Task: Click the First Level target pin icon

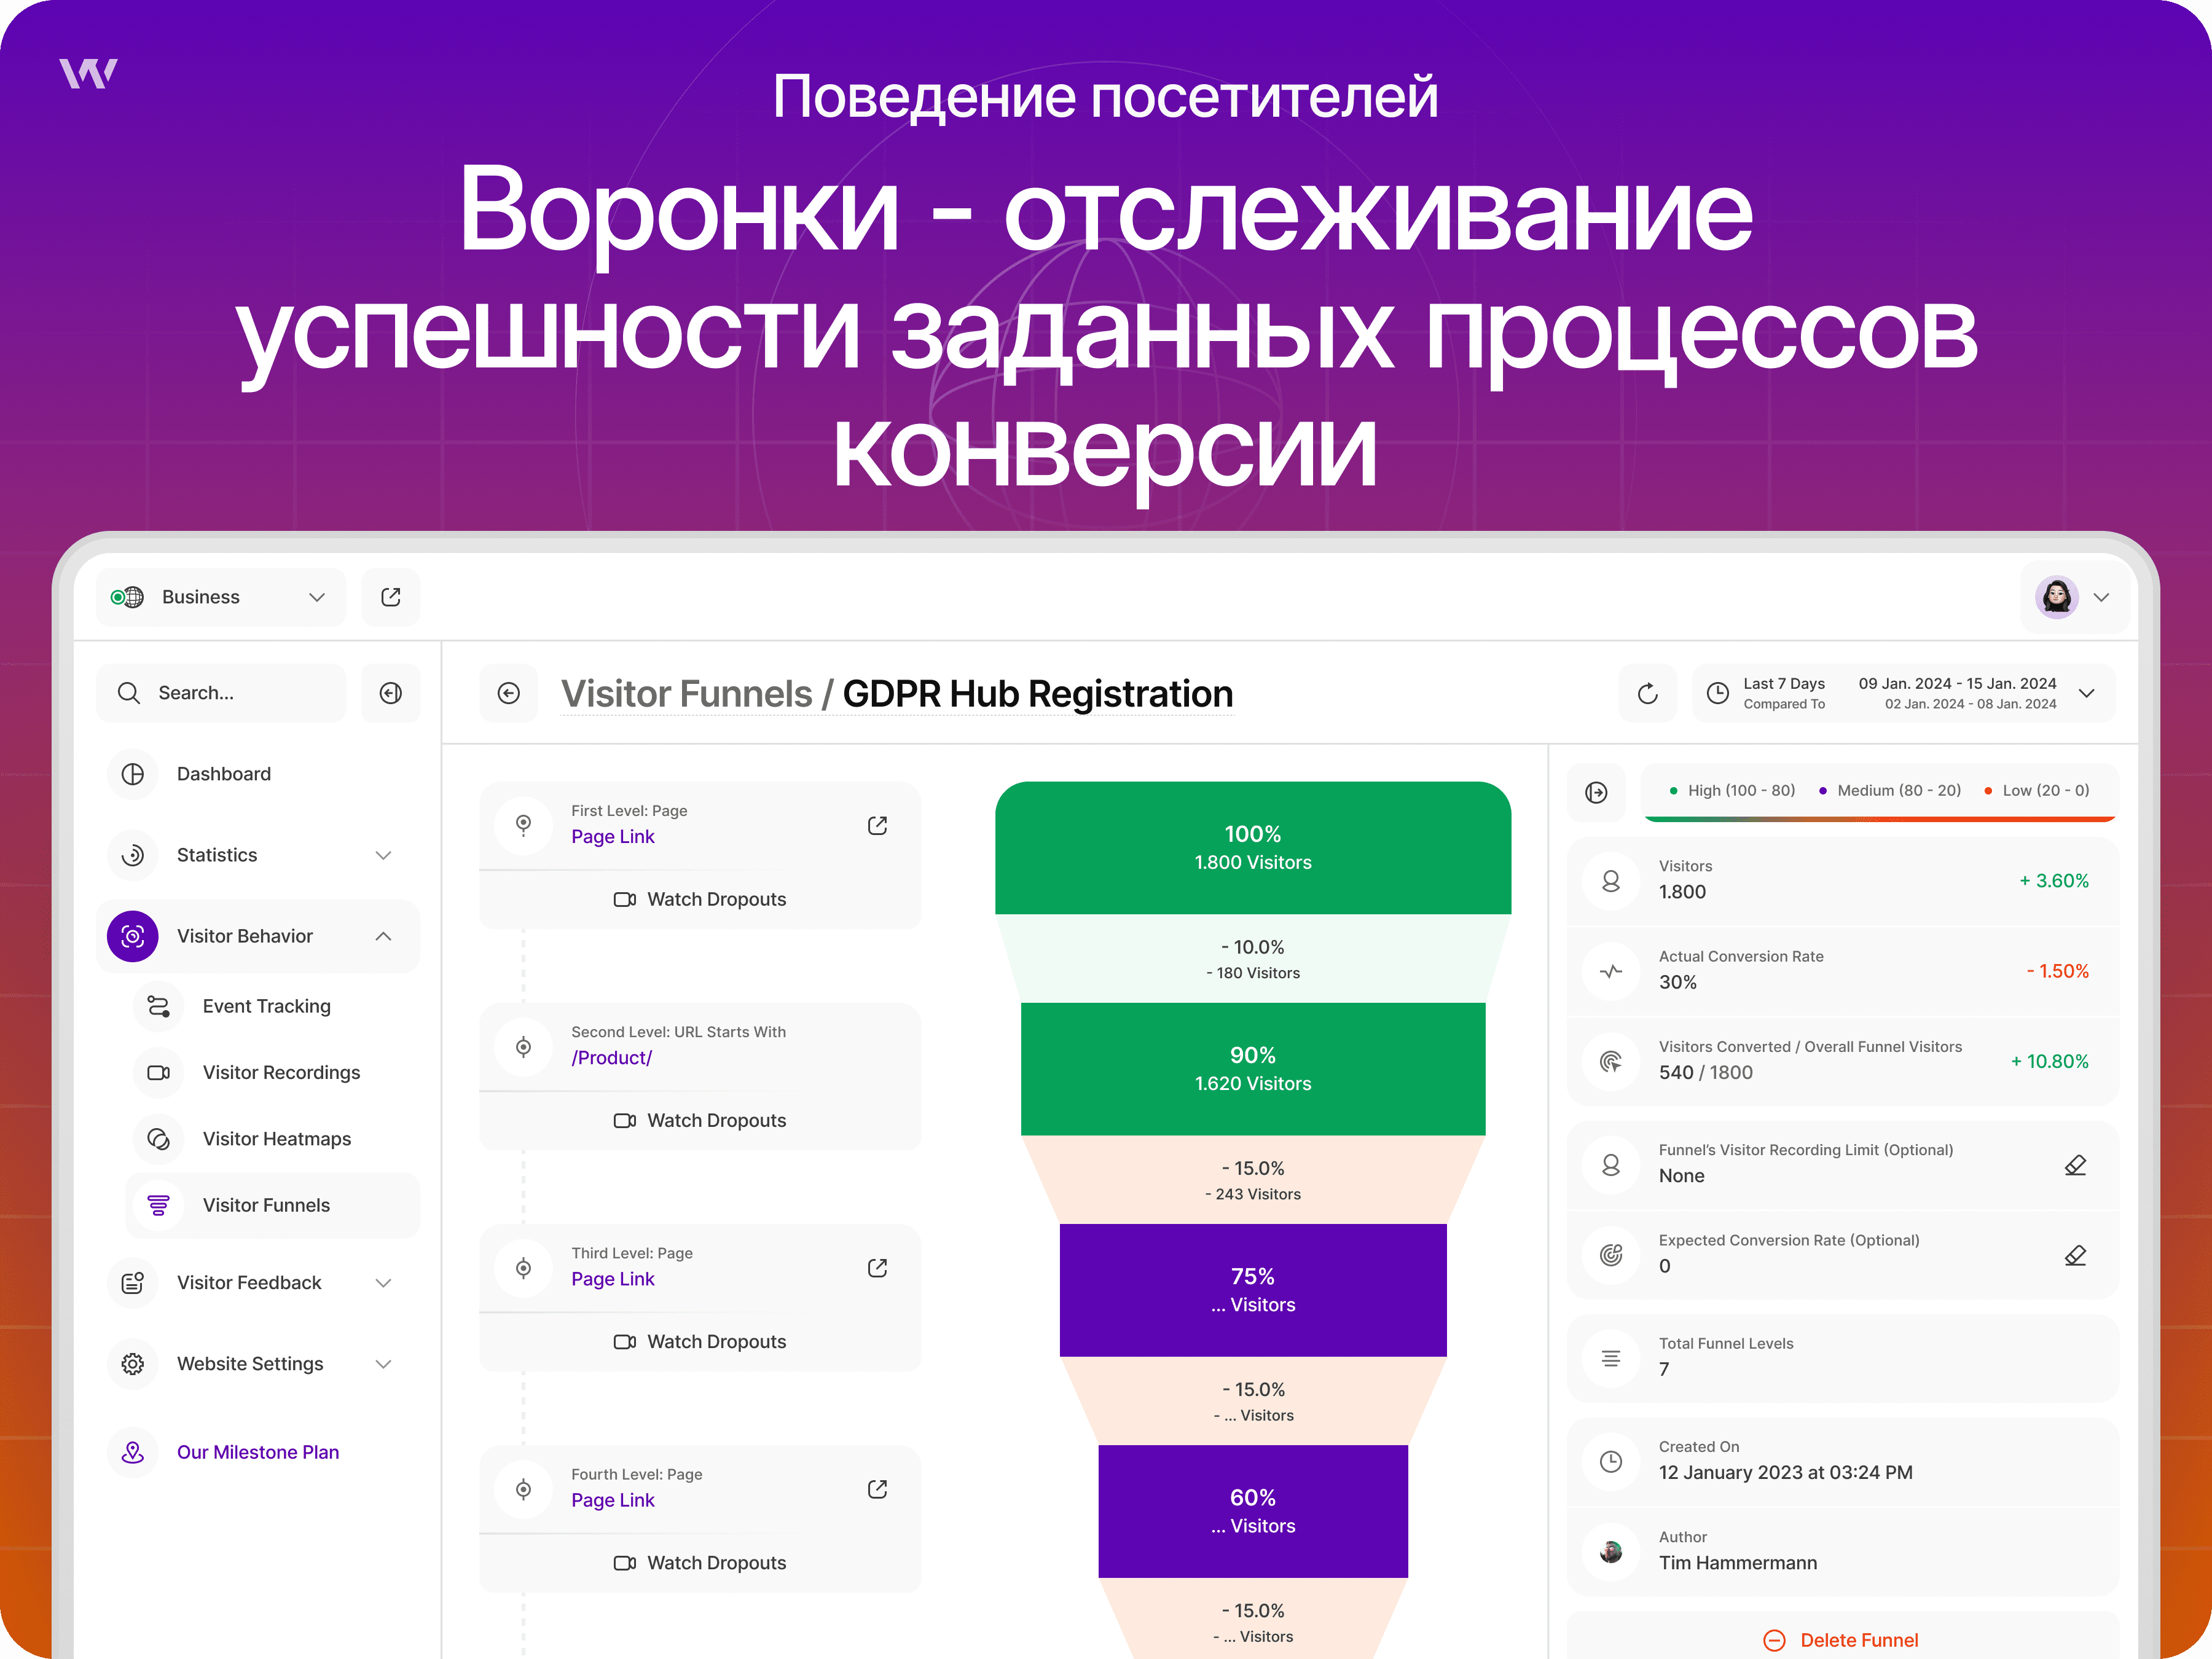Action: click(523, 825)
